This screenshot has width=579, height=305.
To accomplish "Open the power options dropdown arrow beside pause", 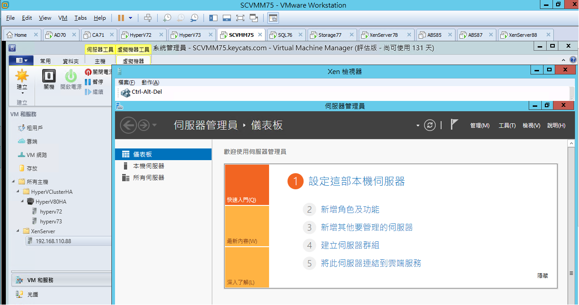I will click(x=131, y=18).
